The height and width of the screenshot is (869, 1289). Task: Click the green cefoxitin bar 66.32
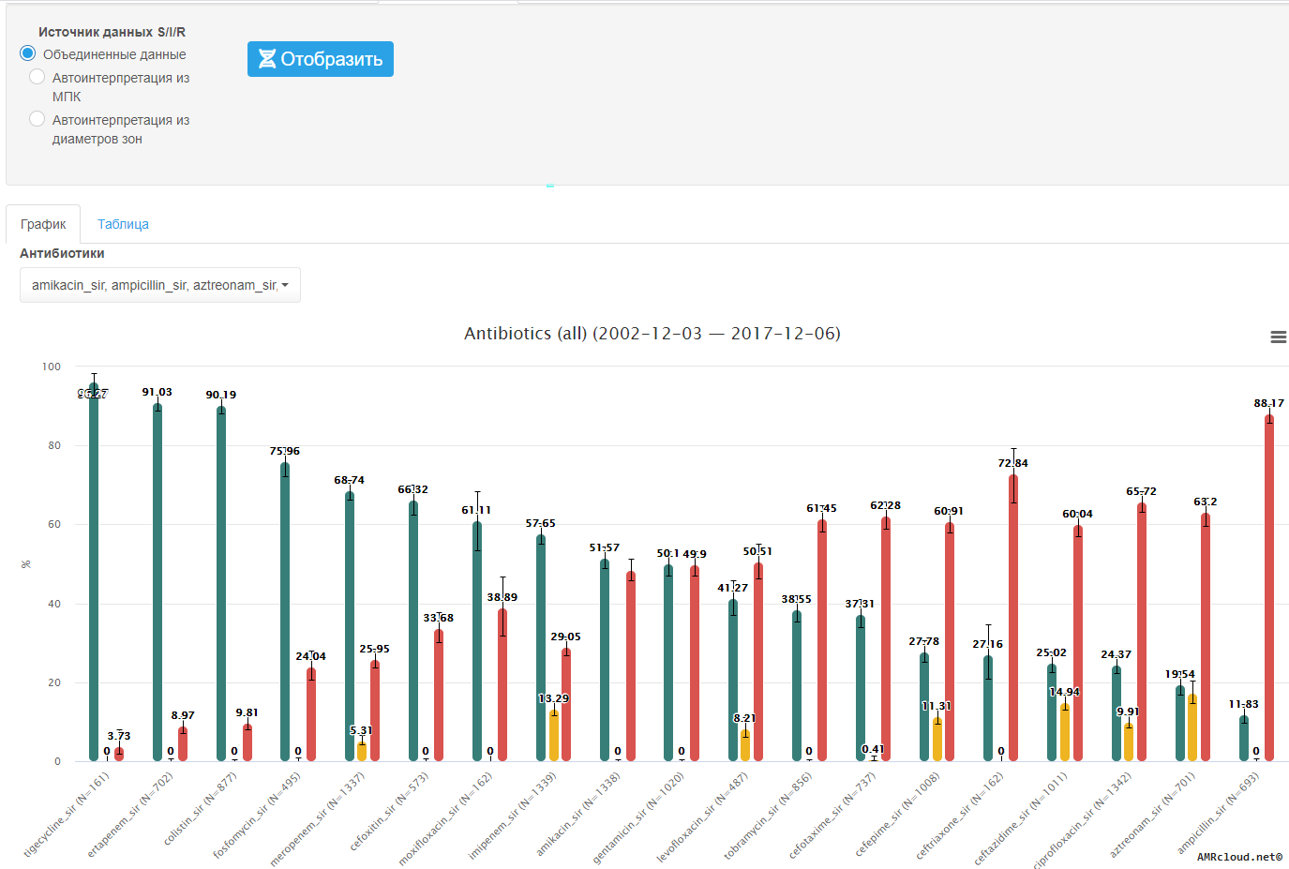(413, 630)
